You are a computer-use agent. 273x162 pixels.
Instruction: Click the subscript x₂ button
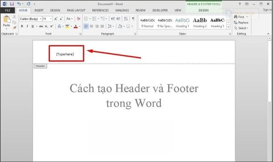[x=46, y=26]
